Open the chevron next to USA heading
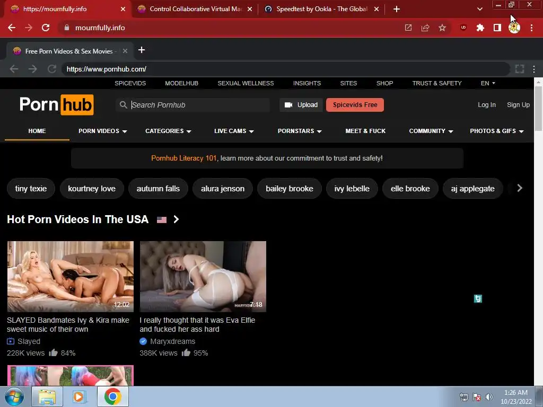The width and height of the screenshot is (543, 407). tap(176, 219)
